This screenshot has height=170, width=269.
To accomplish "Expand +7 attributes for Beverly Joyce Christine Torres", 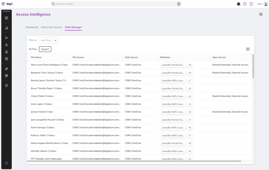I will tap(190, 81).
